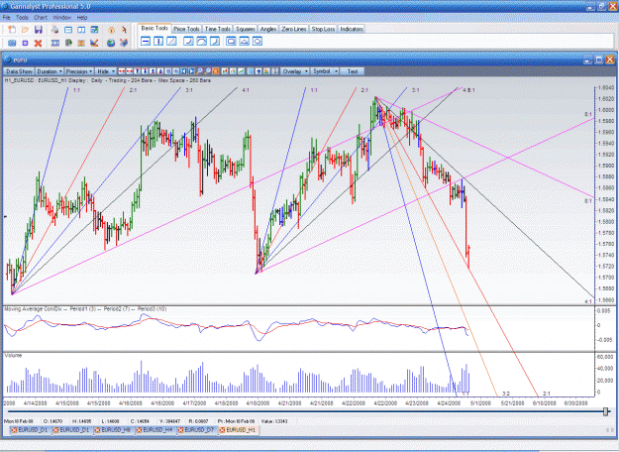Click the filmstrip icon in second toolbar row
619x452 pixels.
pos(54,43)
